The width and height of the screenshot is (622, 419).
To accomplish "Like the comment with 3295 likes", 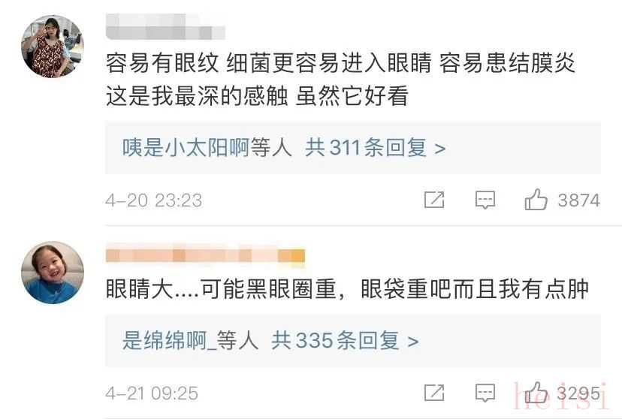I will coord(536,393).
